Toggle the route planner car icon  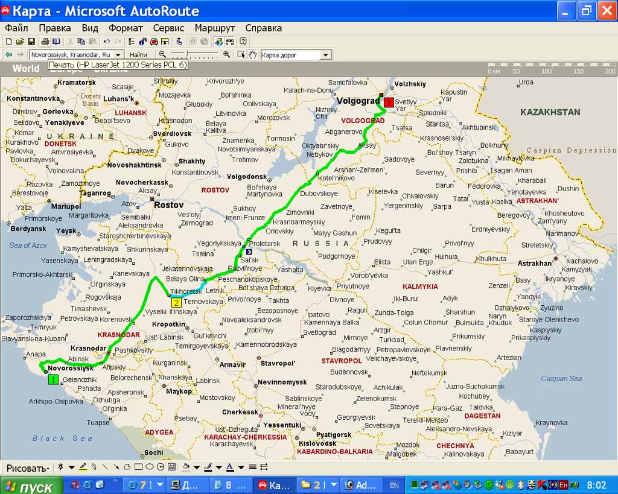click(154, 42)
